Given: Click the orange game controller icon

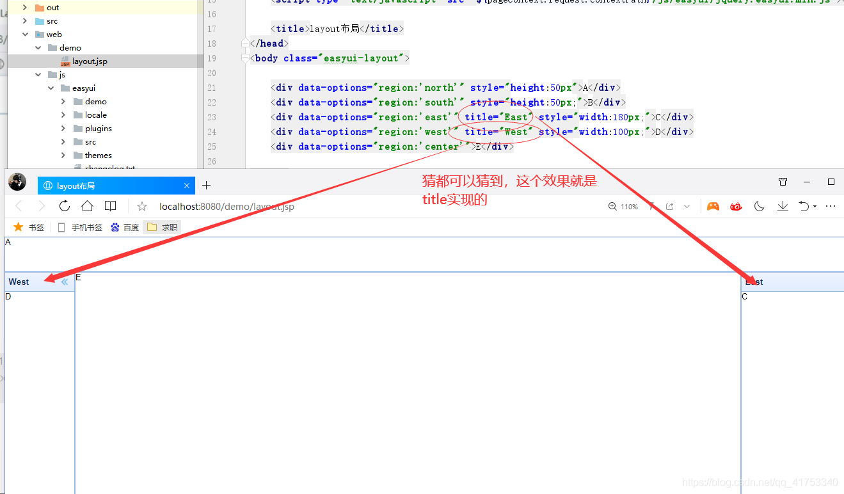Looking at the screenshot, I should click(713, 206).
